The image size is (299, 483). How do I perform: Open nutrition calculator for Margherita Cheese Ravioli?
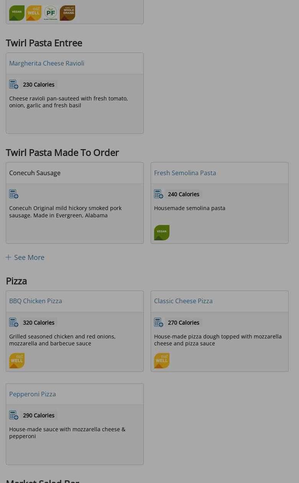14,85
